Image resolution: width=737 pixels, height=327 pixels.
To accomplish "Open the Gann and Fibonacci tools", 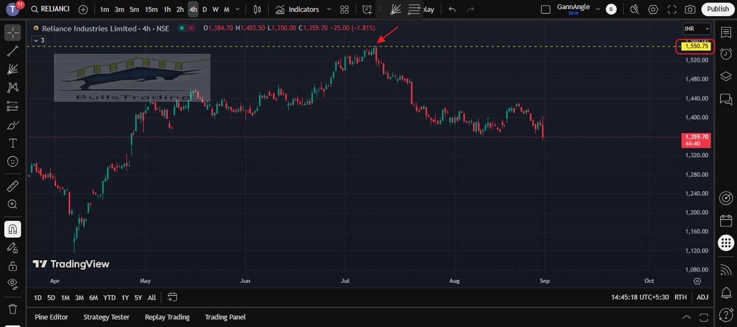I will [12, 70].
